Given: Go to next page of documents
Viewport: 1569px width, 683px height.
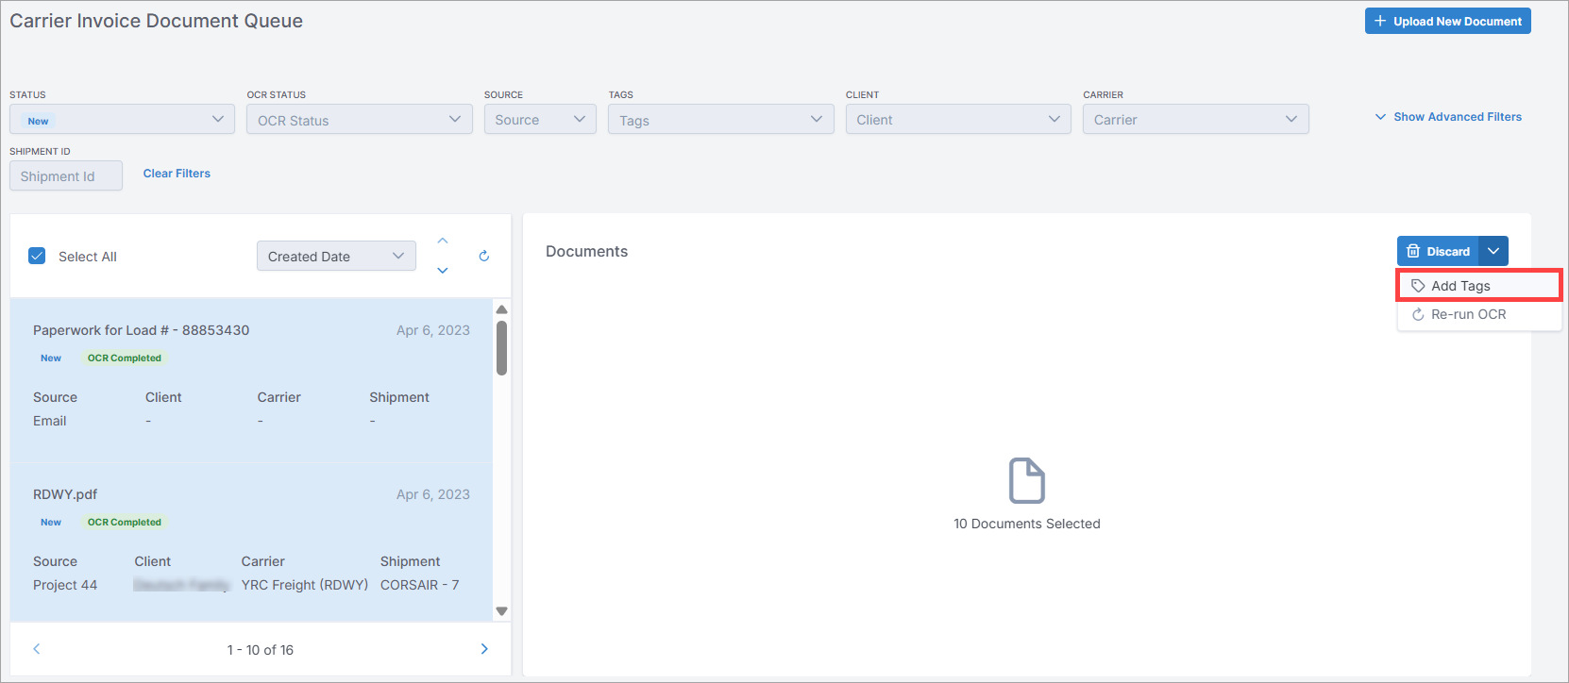Looking at the screenshot, I should (484, 649).
